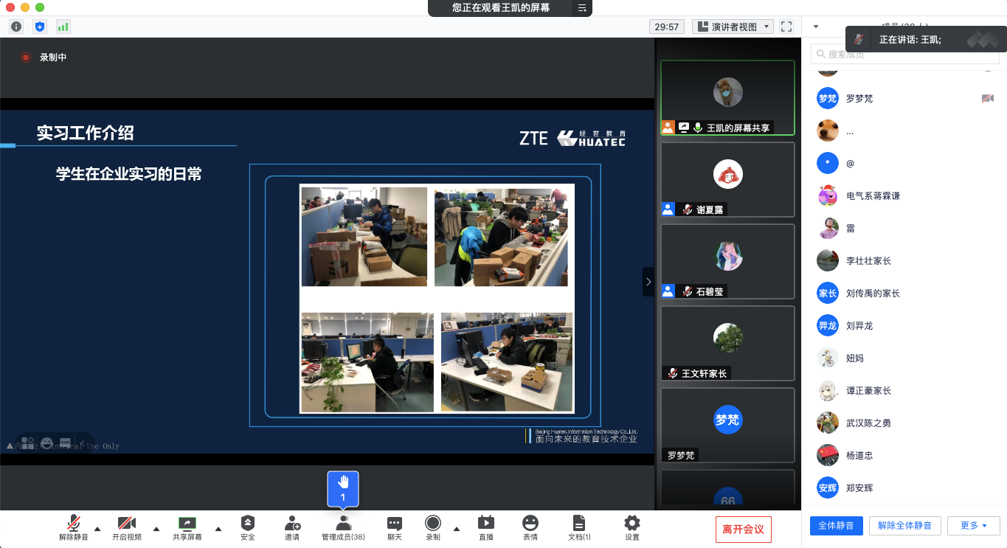Click Mute All (全体静音) button
Screen dimensions: 1007x548
pos(836,526)
